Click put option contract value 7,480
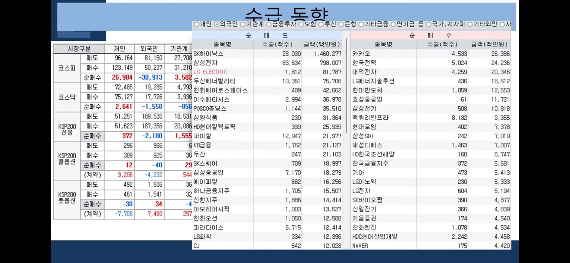The image size is (570, 263). point(155,214)
